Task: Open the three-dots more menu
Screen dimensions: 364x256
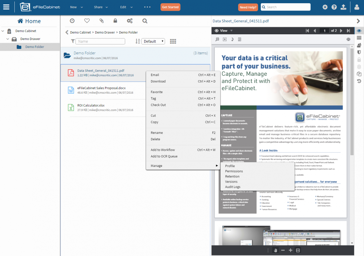Action: click(x=147, y=7)
